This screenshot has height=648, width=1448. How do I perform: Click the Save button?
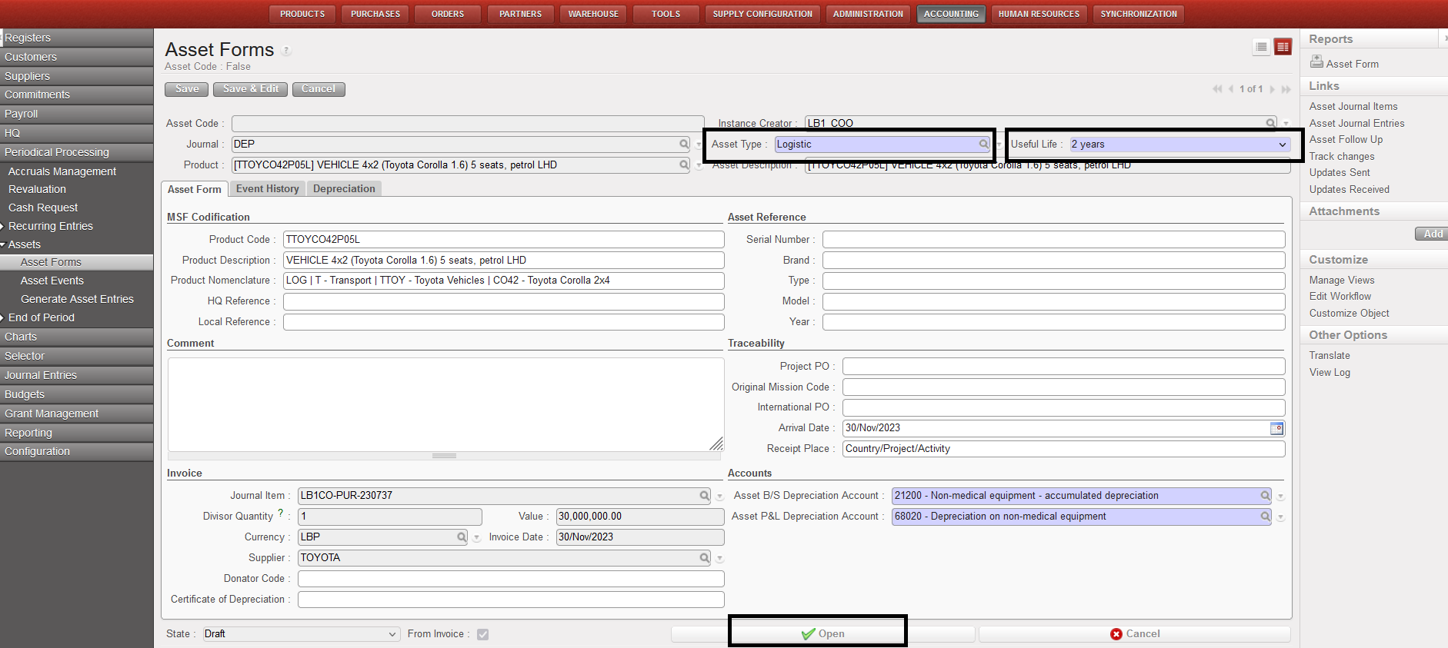186,89
